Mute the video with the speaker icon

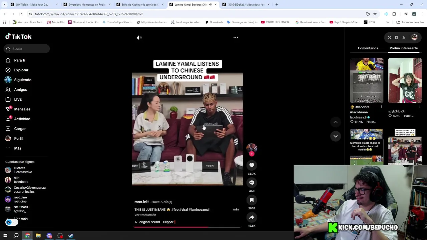pos(139,38)
